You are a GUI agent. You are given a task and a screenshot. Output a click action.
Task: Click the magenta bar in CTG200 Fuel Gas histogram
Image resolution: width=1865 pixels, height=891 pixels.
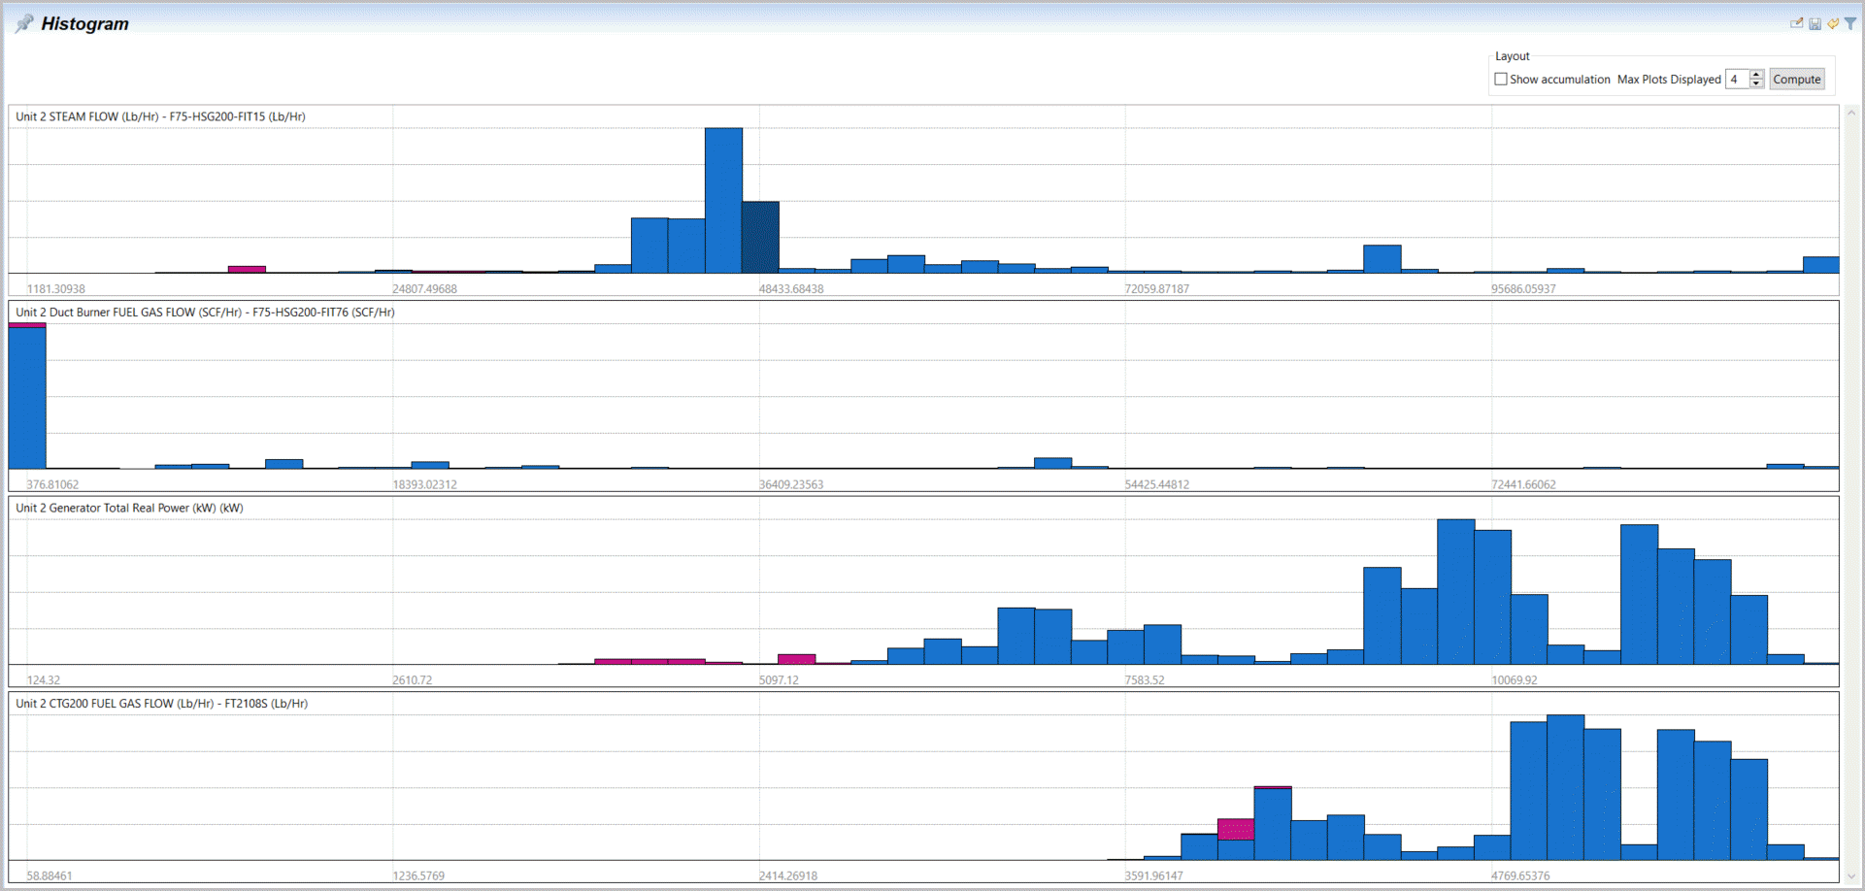[x=1236, y=829]
